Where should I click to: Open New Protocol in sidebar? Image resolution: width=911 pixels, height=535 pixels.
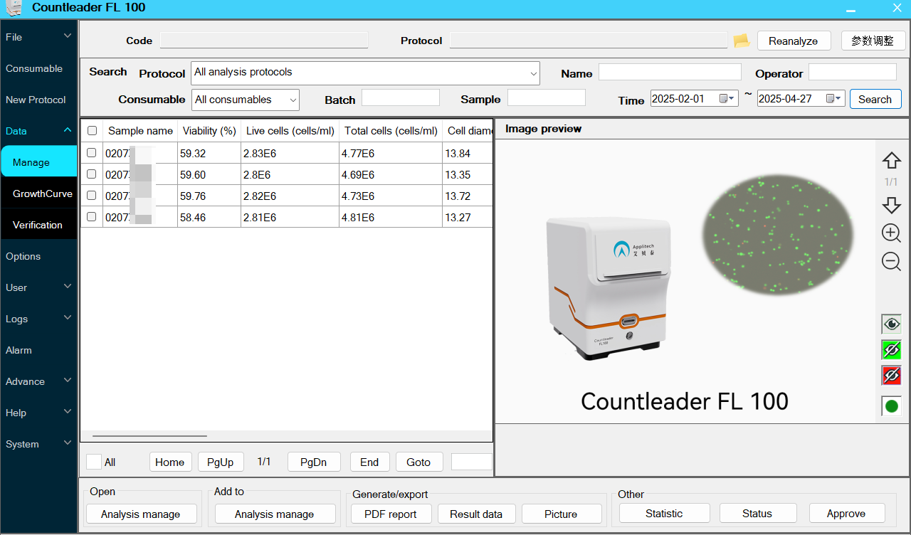[38, 100]
